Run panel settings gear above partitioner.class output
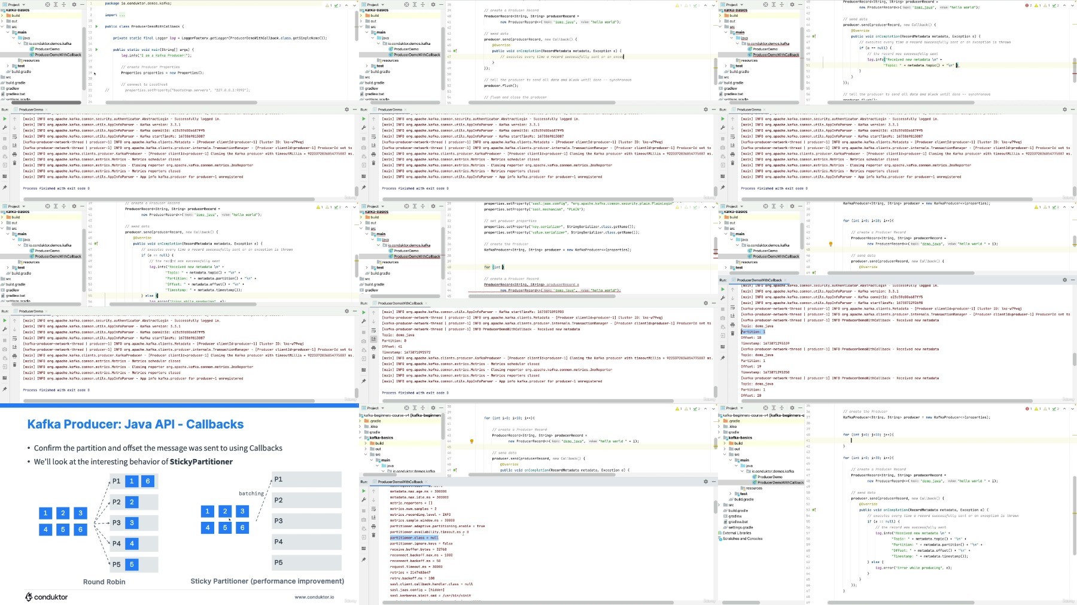 point(705,481)
